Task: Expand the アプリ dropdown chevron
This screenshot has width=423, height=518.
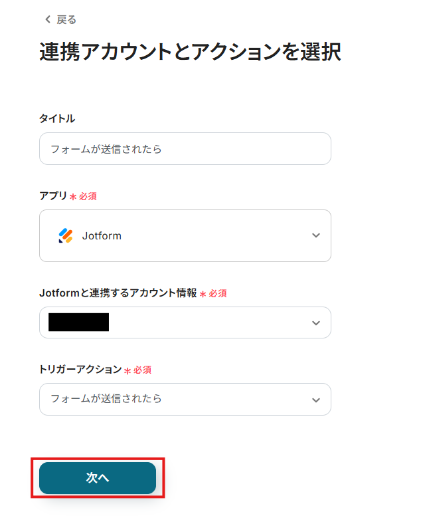Action: tap(316, 235)
